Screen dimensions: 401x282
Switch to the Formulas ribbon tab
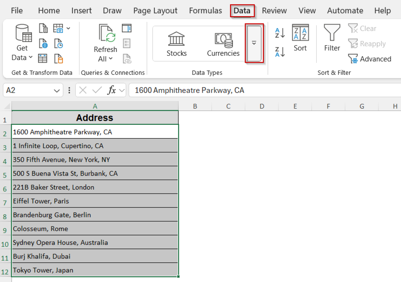tap(205, 10)
